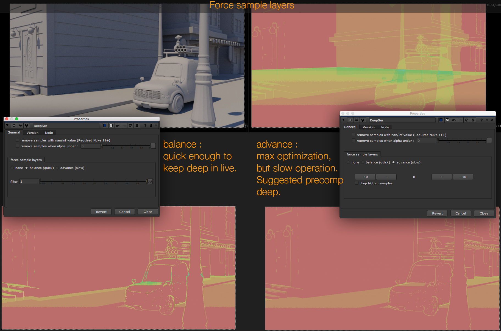501x331 pixels.
Task: Click the S icon in the balance-mode panel
Action: [137, 126]
